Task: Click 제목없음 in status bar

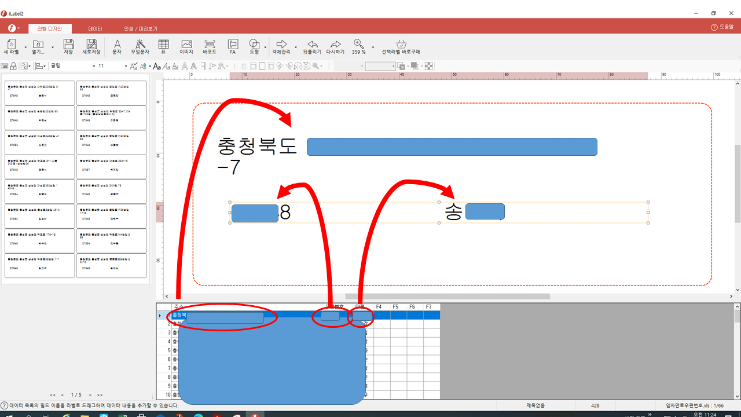Action: [535, 405]
